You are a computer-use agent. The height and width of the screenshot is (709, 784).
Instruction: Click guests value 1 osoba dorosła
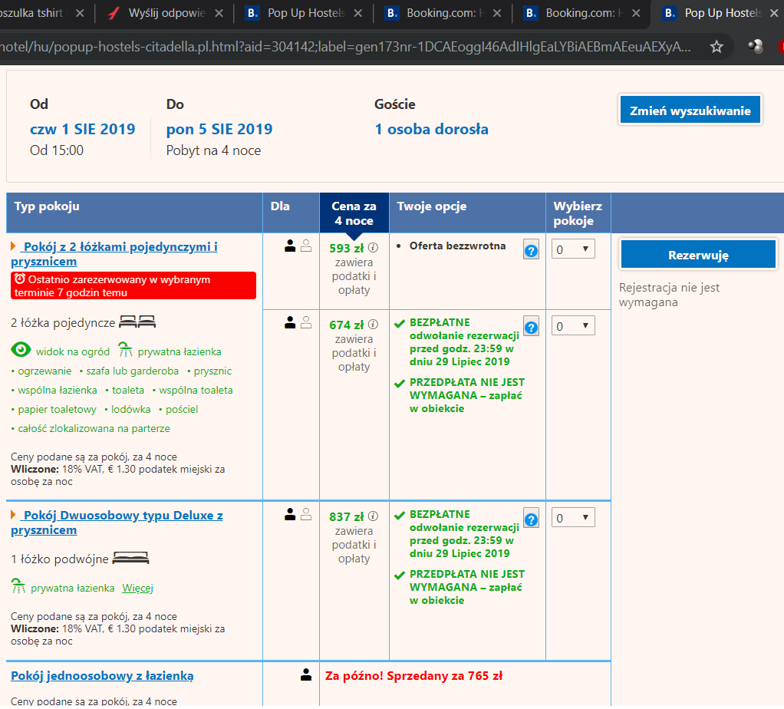pos(431,129)
